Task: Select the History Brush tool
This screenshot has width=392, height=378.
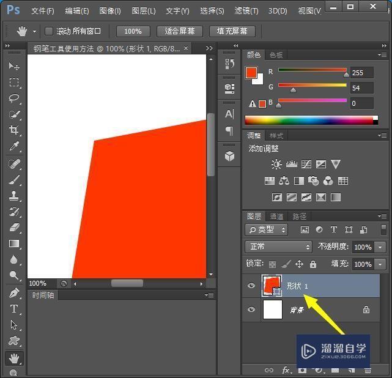Action: coord(14,212)
